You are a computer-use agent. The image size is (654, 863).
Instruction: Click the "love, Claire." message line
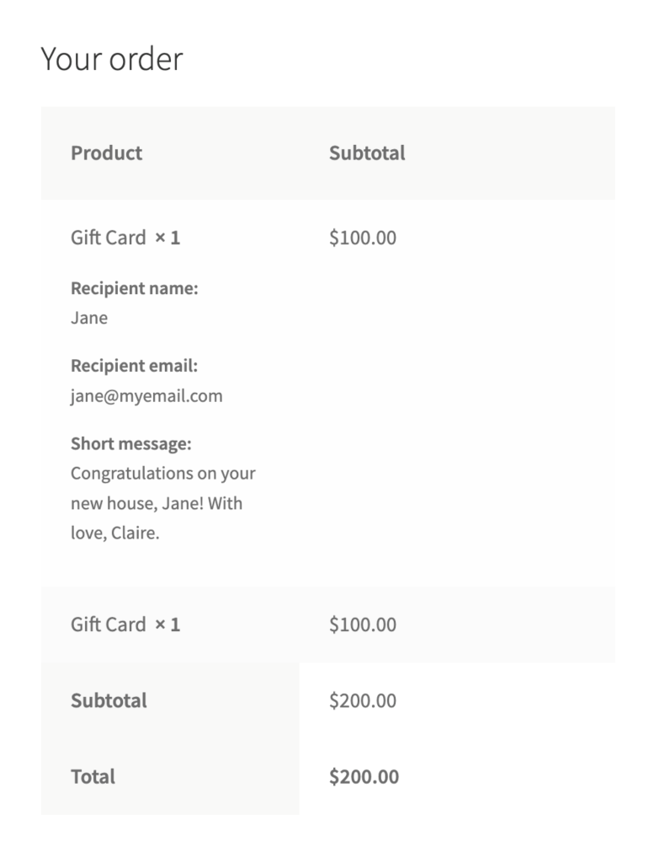[114, 533]
